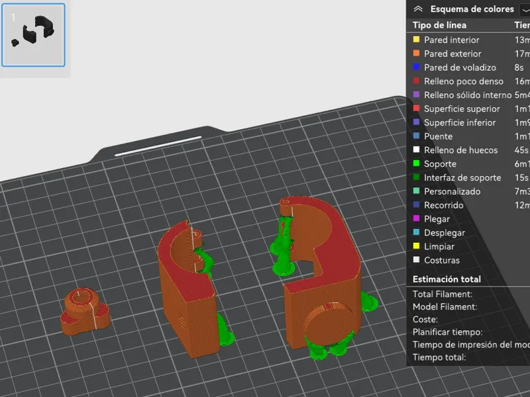
Task: Toggle the Puente line type
Action: 438,136
